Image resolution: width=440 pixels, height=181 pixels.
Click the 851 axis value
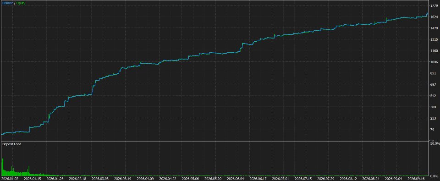[x=433, y=73]
